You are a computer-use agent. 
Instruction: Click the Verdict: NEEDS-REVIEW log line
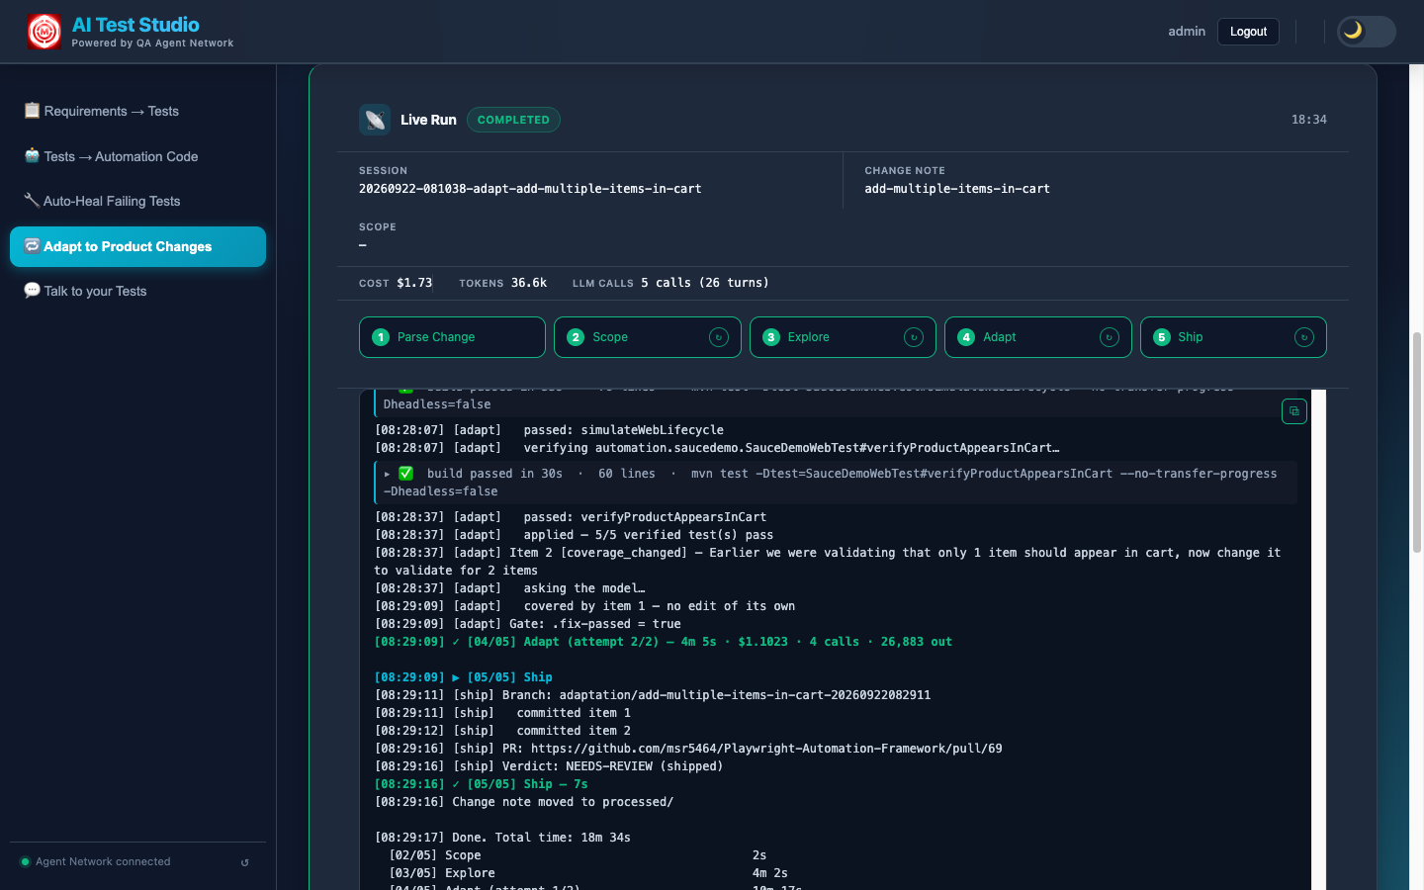point(549,766)
